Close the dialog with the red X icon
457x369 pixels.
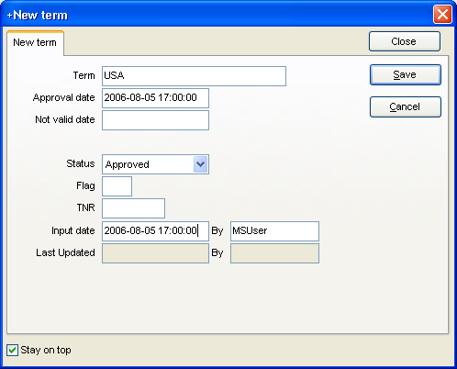tap(442, 14)
